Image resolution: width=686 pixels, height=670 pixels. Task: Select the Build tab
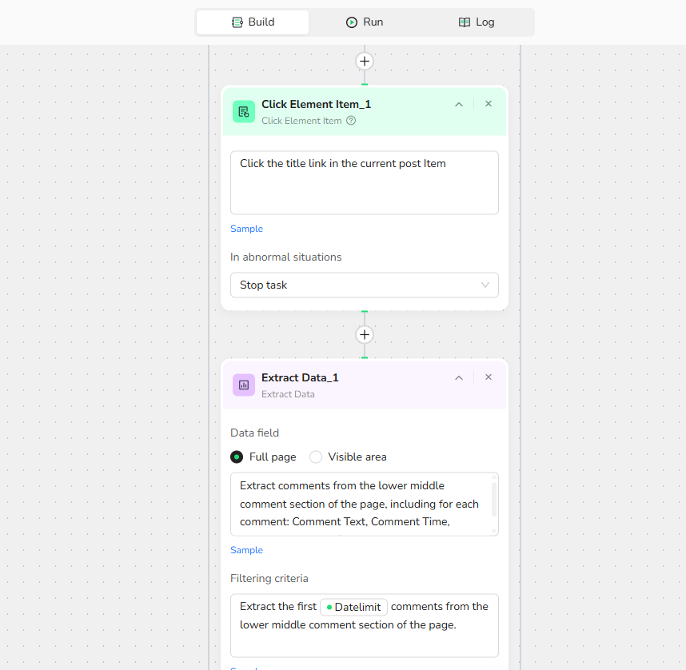point(253,22)
